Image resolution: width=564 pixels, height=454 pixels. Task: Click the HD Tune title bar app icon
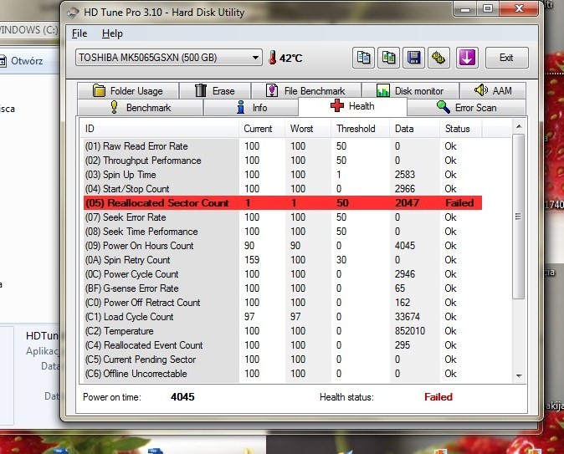coord(73,13)
